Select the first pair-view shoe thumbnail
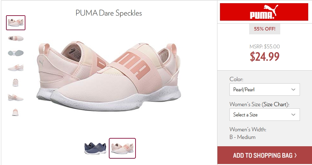This screenshot has height=165, width=312. (x=16, y=23)
